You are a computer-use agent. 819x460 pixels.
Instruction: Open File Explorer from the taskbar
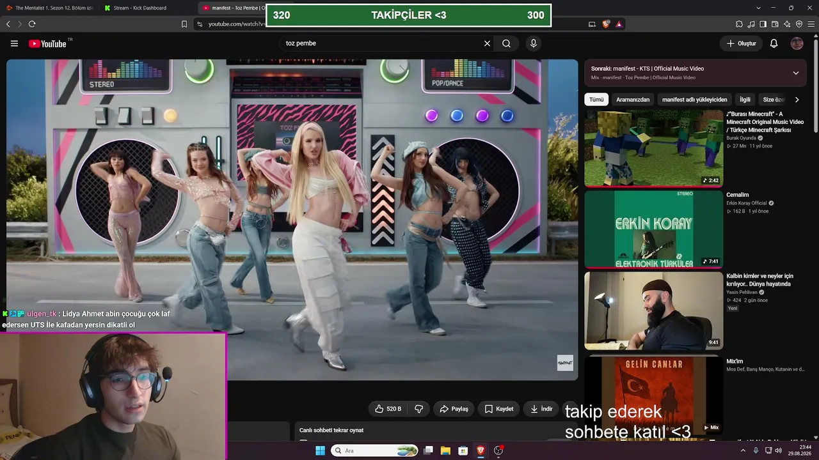pyautogui.click(x=446, y=450)
